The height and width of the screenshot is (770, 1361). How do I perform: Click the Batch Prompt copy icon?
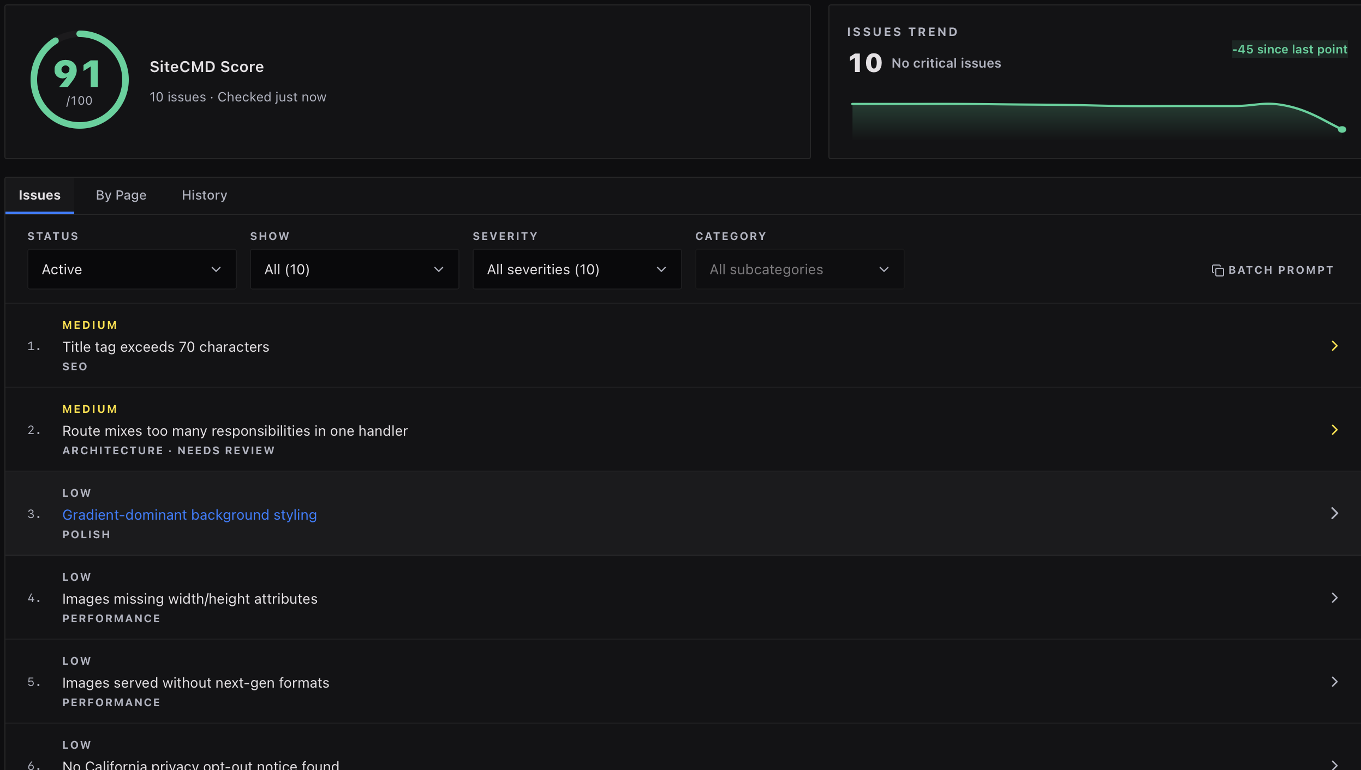click(x=1217, y=270)
